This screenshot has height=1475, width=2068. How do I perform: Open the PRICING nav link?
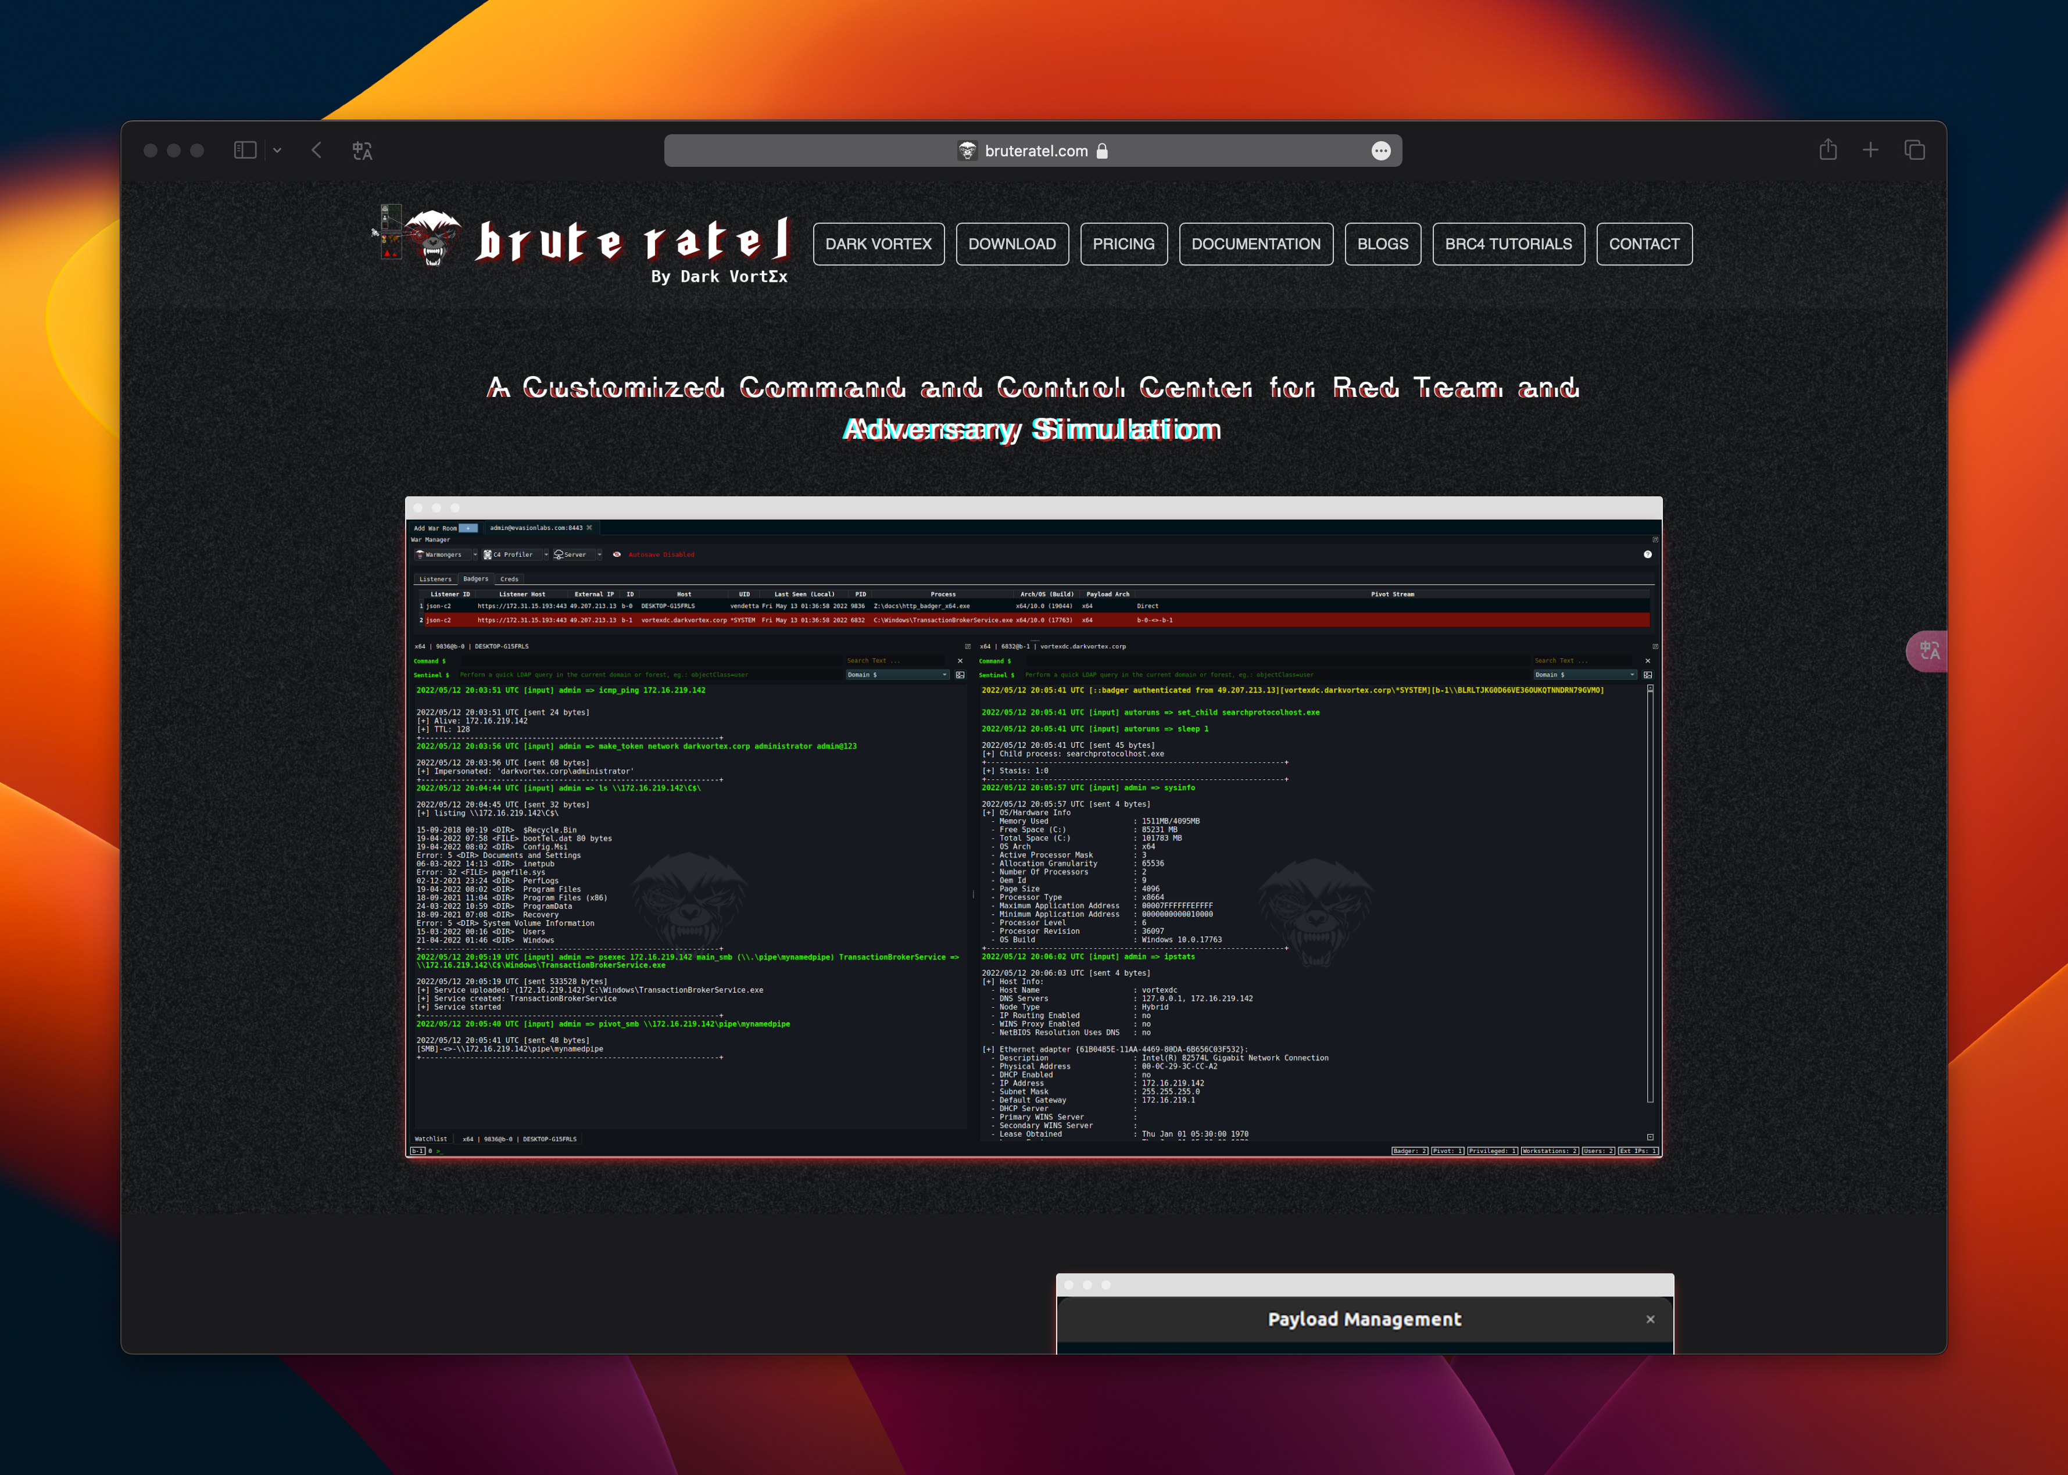coord(1124,244)
